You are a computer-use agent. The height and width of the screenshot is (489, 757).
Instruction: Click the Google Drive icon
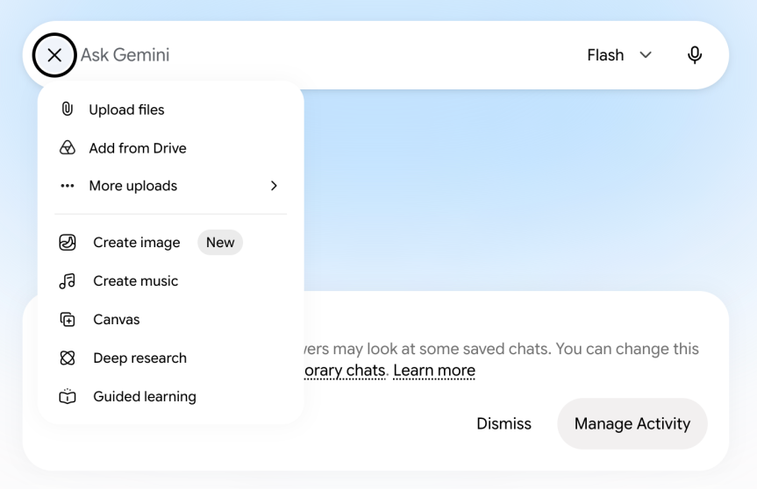(x=68, y=147)
